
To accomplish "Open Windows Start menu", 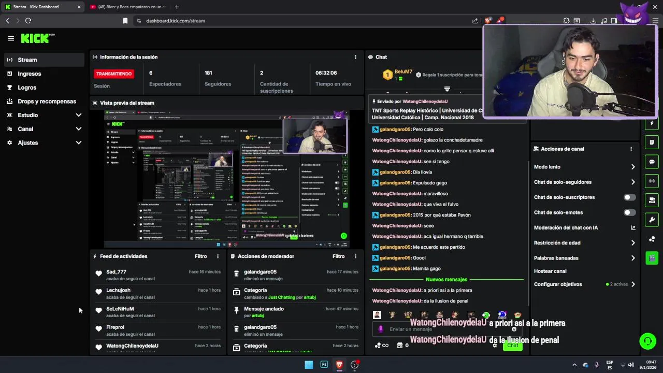I will pos(309,365).
